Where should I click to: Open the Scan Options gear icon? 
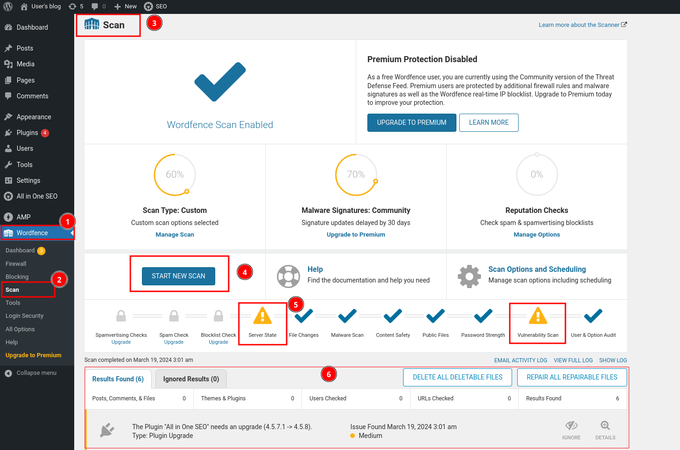(x=469, y=276)
